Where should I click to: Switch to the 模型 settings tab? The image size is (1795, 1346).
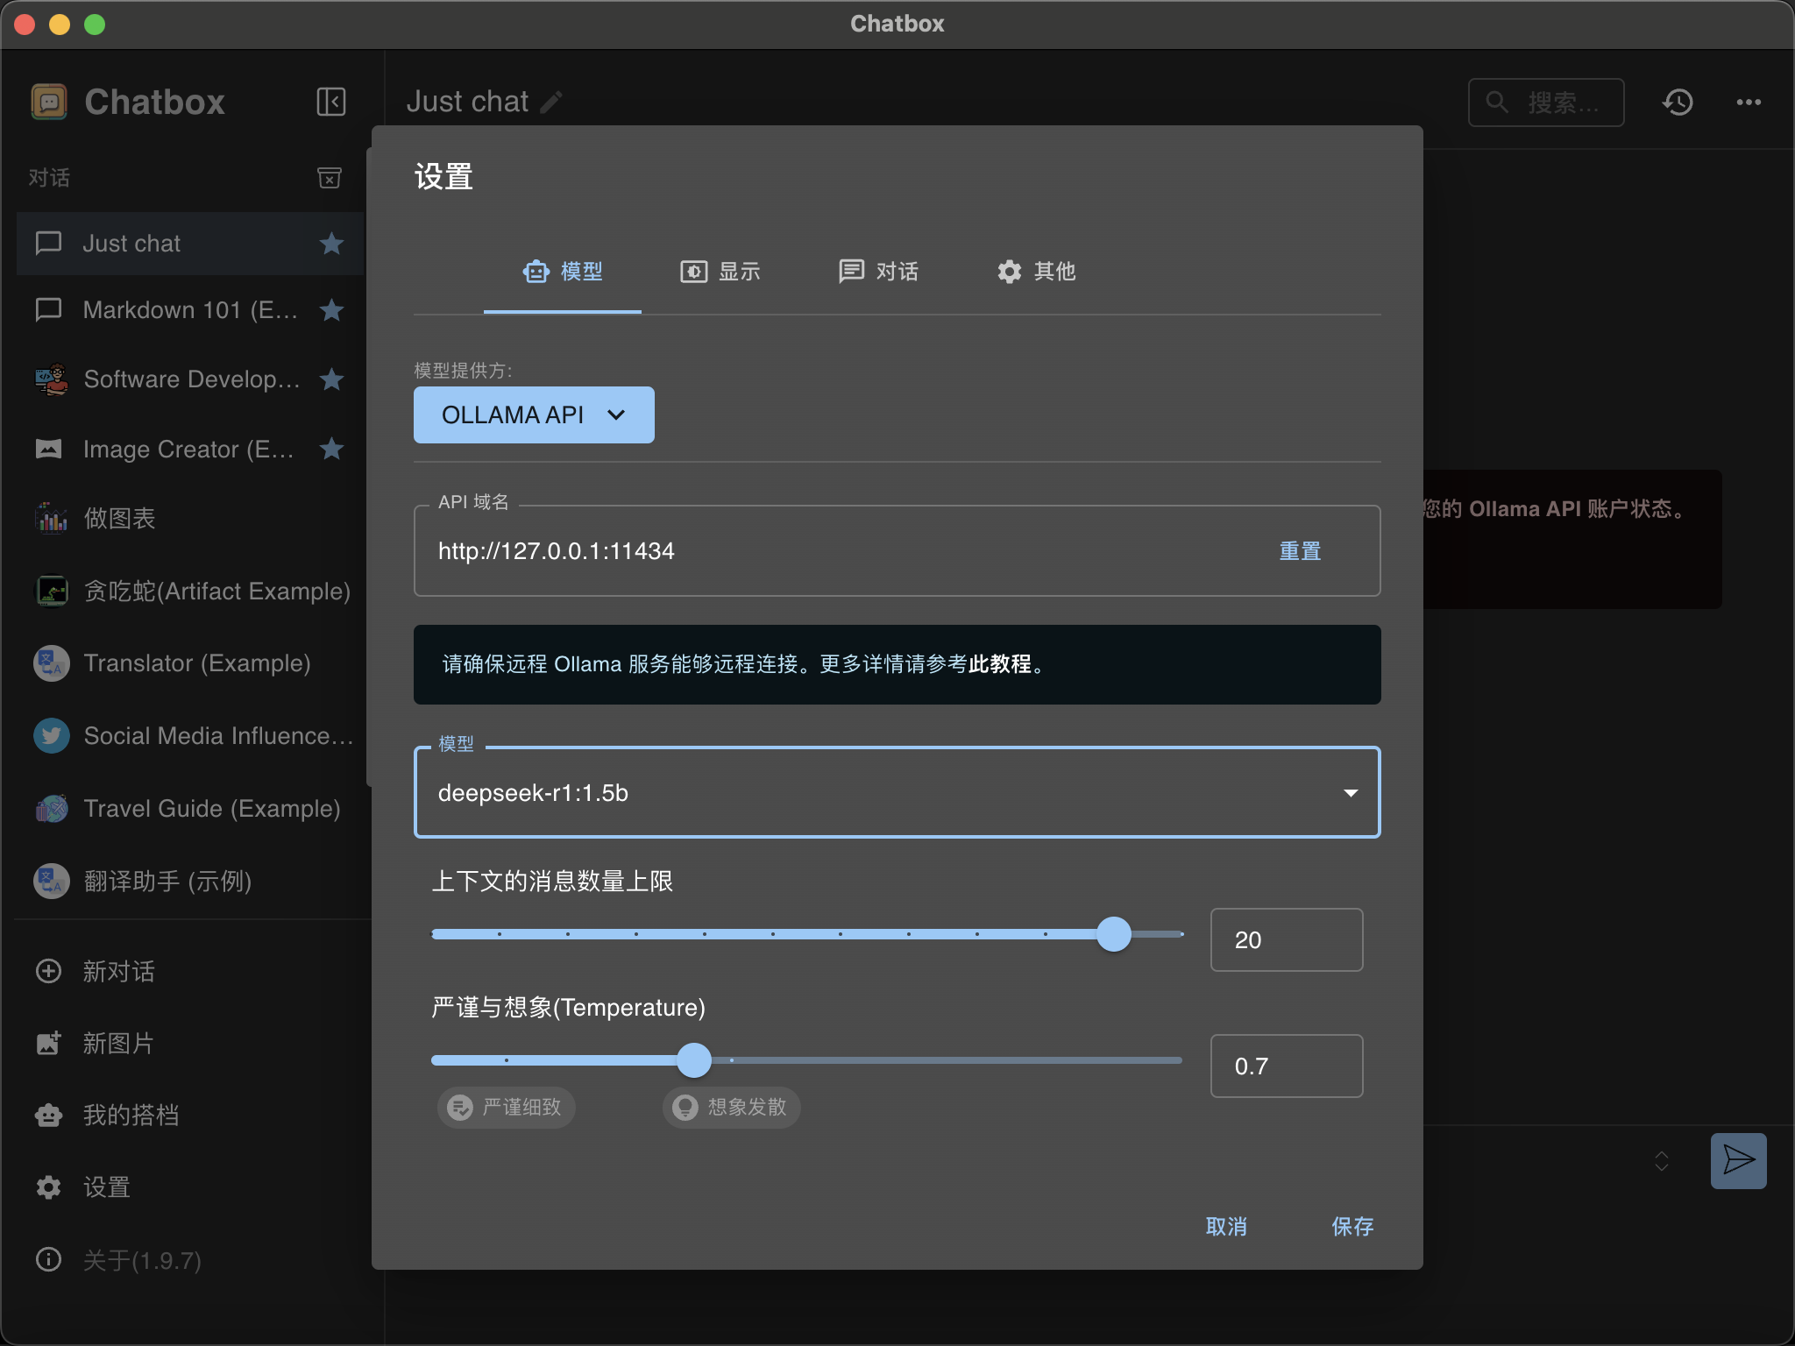point(563,272)
